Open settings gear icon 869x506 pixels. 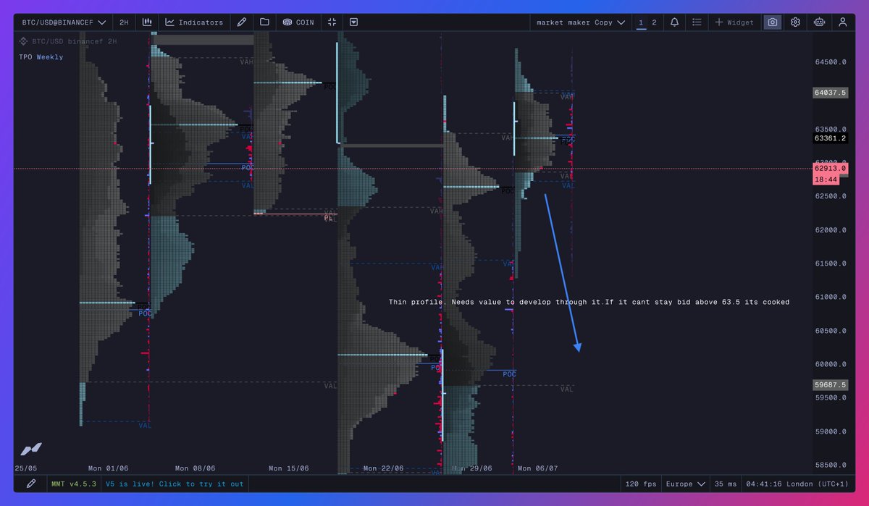tap(795, 22)
